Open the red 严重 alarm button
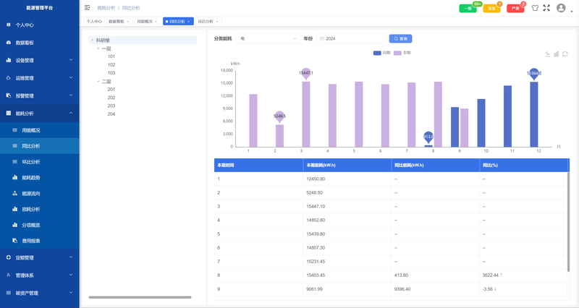579x308 pixels. coord(515,8)
